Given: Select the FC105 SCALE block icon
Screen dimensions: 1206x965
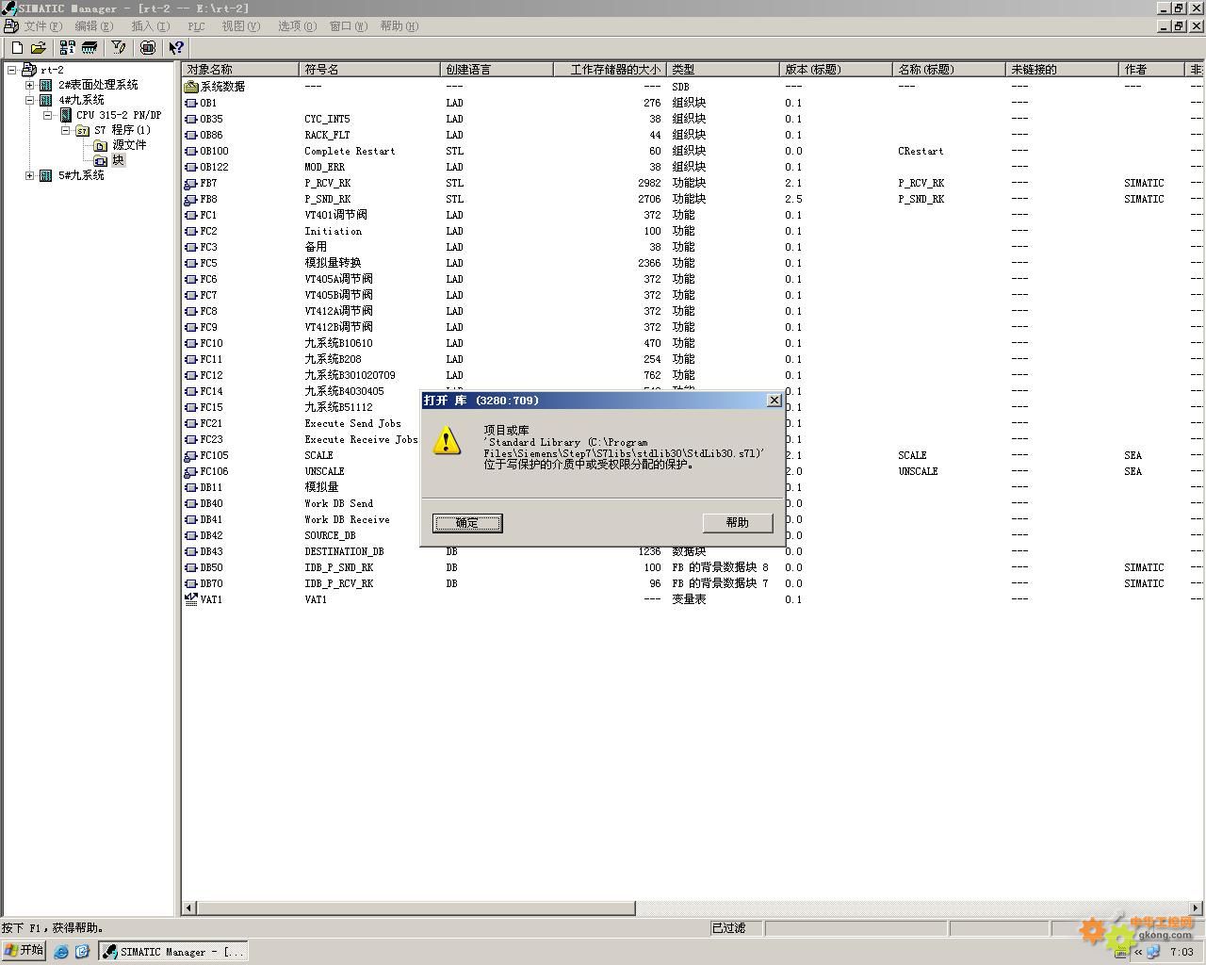Looking at the screenshot, I should (191, 455).
